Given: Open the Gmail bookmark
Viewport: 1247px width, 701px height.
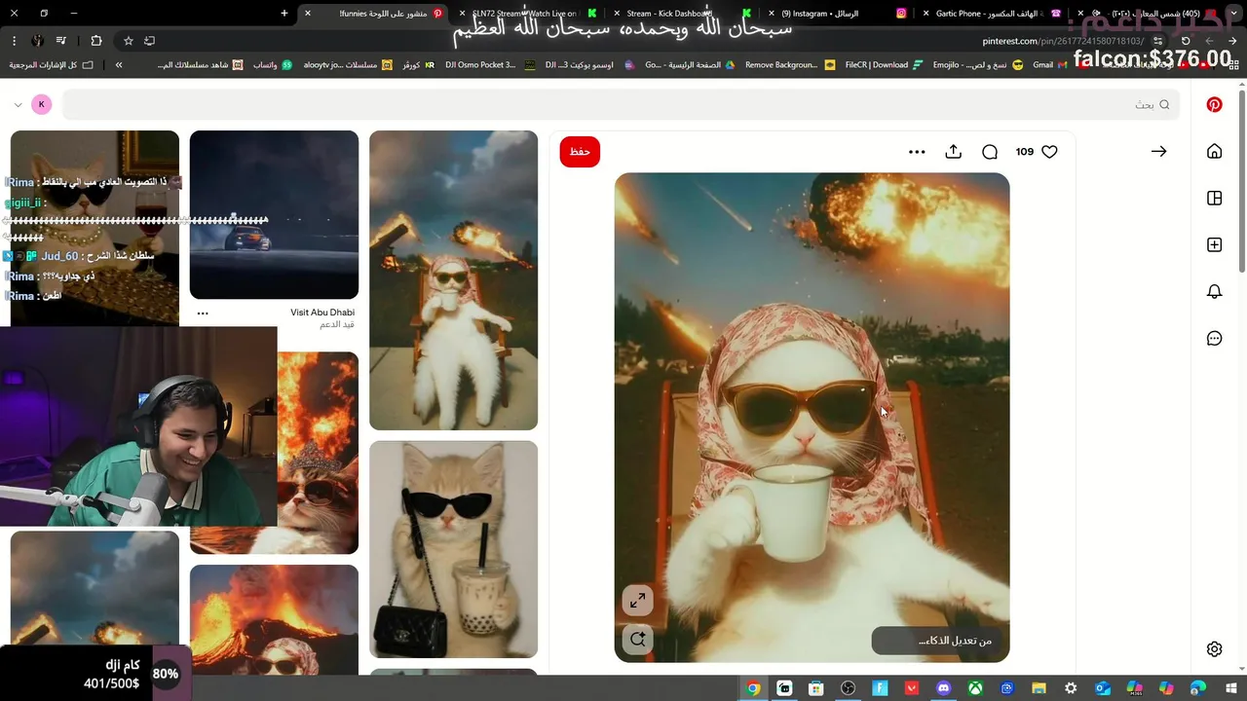Looking at the screenshot, I should (1050, 65).
